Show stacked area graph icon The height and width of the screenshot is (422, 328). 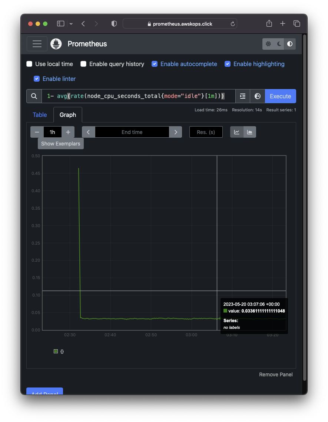[x=250, y=132]
